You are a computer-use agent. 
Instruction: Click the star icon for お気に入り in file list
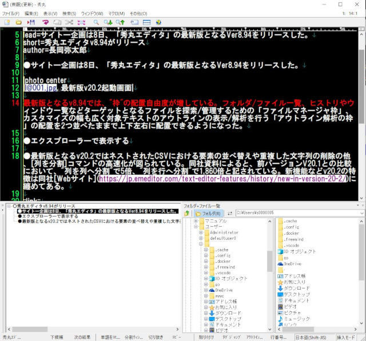[280, 282]
